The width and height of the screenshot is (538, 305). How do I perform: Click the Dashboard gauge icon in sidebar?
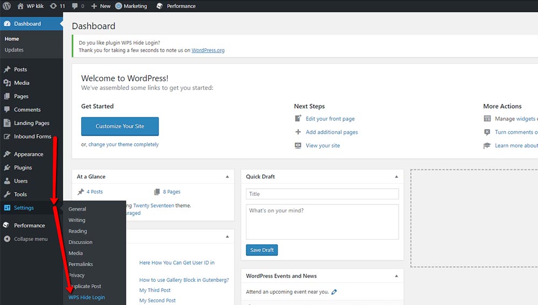7,24
